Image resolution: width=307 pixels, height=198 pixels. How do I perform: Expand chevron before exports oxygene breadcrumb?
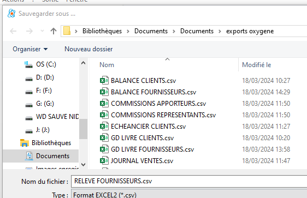coord(220,31)
